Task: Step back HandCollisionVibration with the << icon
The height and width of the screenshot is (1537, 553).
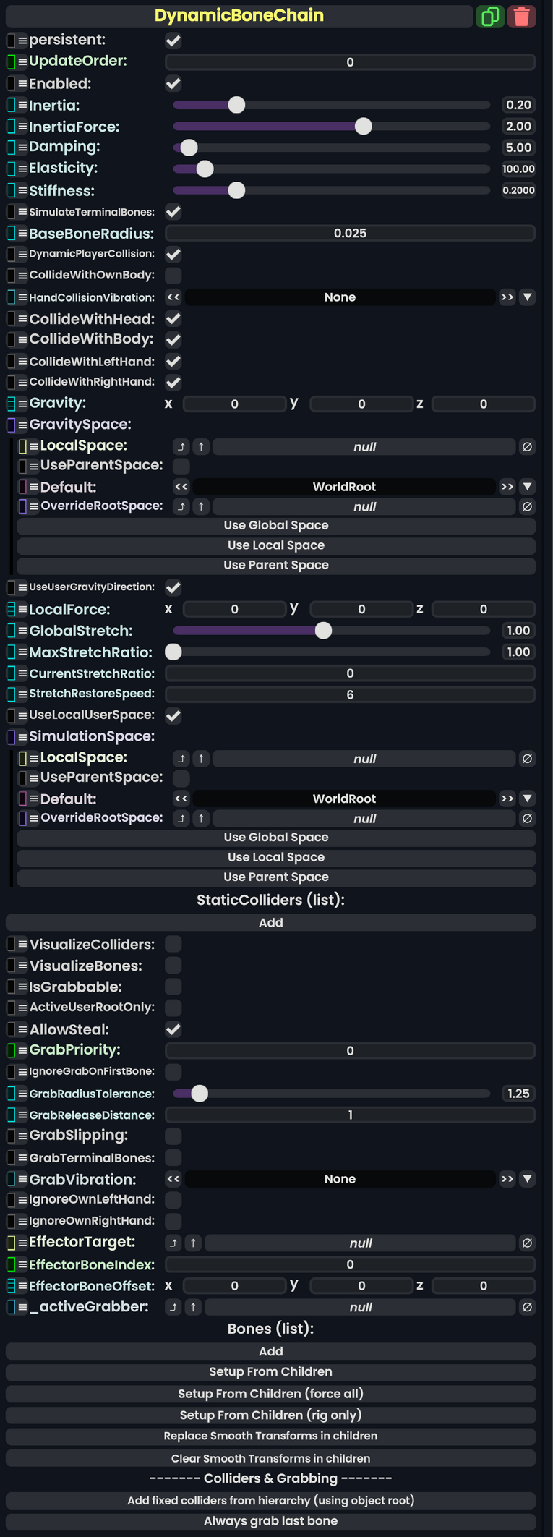Action: point(173,297)
